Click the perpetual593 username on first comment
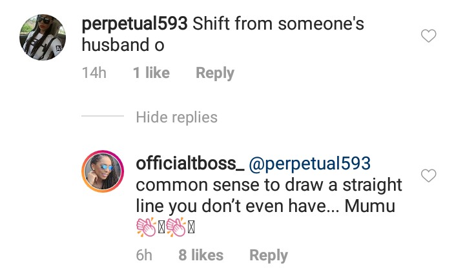Image resolution: width=465 pixels, height=279 pixels. click(x=134, y=25)
